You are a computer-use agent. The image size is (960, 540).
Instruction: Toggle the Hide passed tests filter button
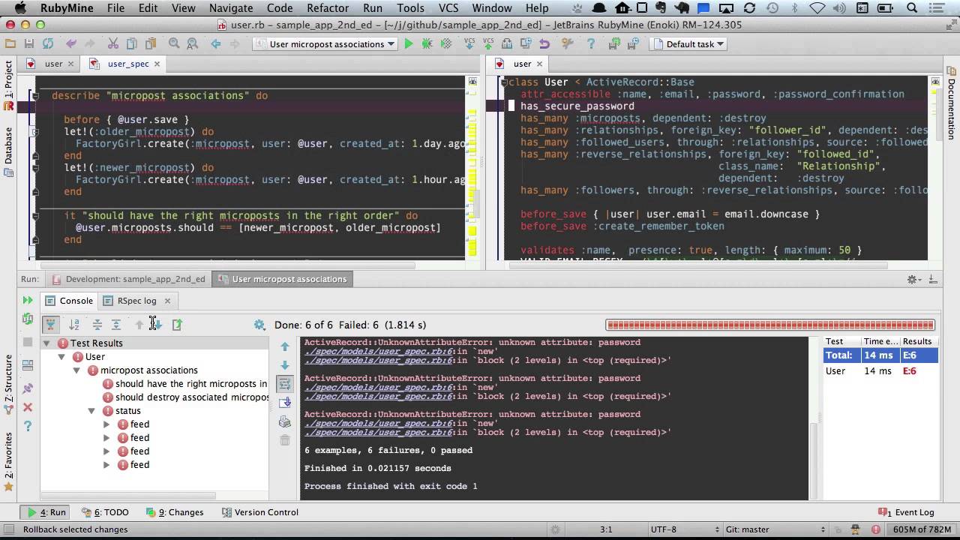coord(50,325)
